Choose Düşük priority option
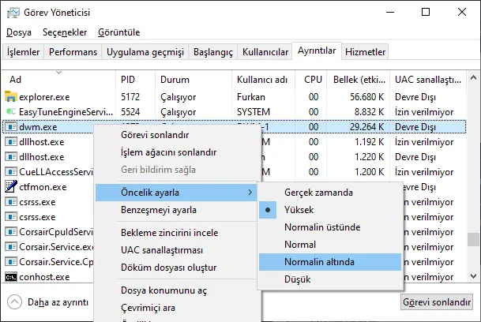 pyautogui.click(x=330, y=279)
